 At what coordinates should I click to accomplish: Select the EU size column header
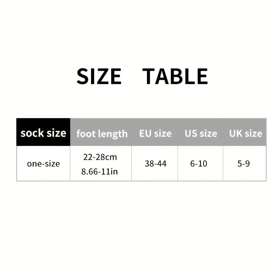coord(155,133)
